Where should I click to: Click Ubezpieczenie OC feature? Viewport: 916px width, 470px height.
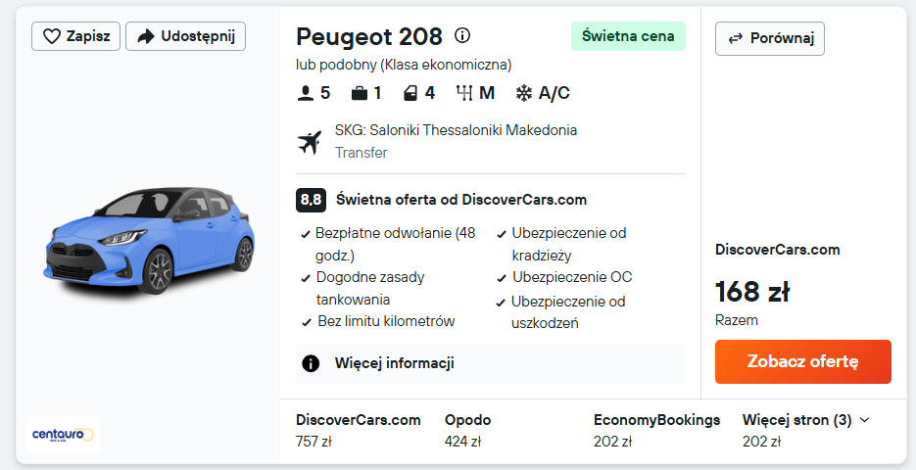pos(572,277)
